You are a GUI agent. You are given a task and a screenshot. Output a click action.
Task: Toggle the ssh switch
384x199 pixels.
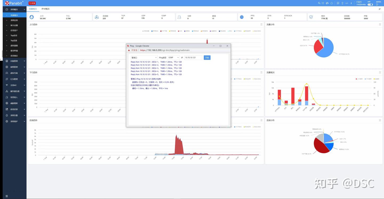tap(370, 5)
